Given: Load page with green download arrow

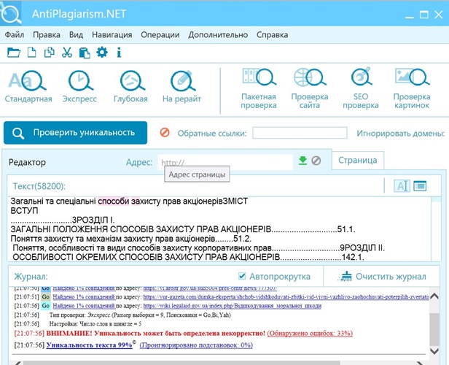Looking at the screenshot, I should point(302,161).
